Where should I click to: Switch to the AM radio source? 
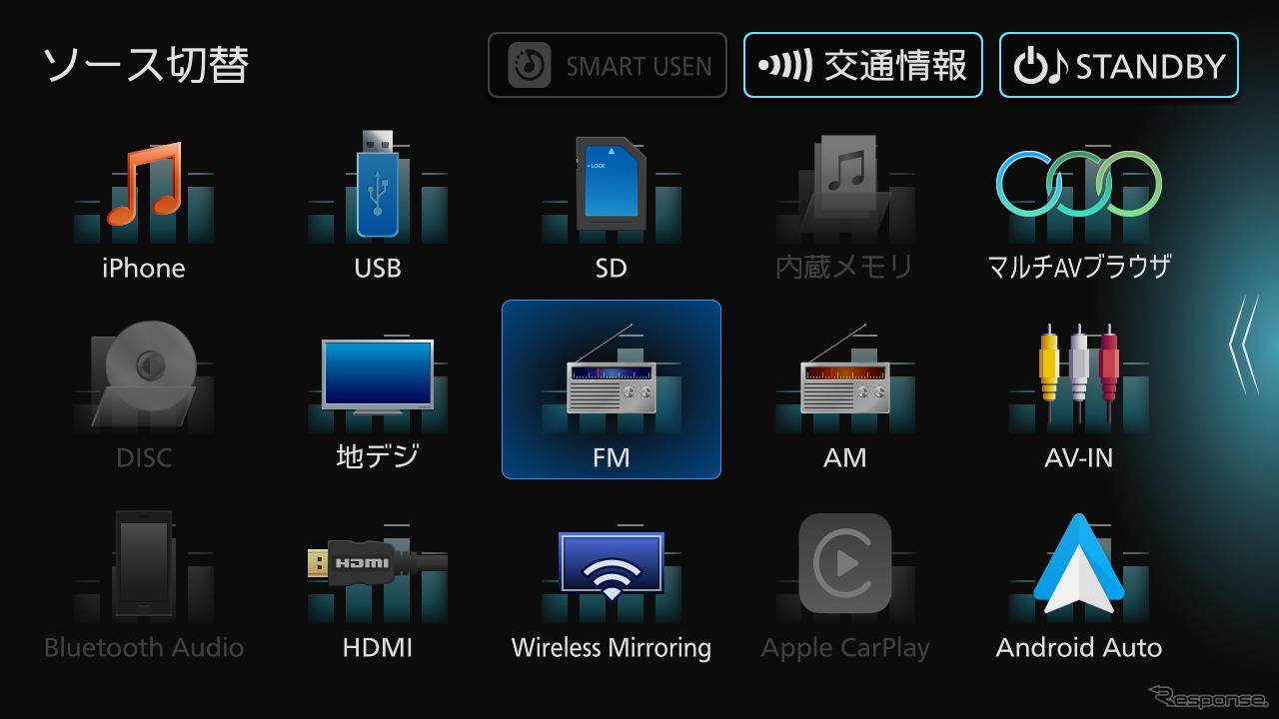coord(844,394)
